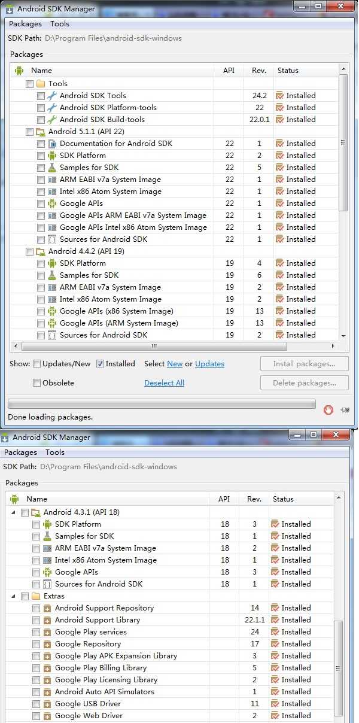Click the Deselect All link
The image size is (359, 723).
164,383
